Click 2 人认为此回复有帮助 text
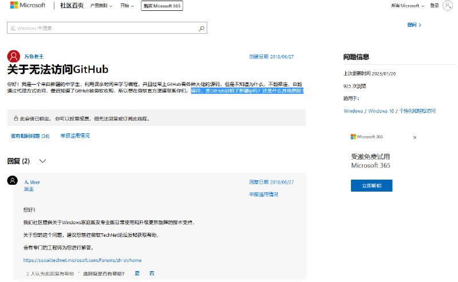 (50, 273)
